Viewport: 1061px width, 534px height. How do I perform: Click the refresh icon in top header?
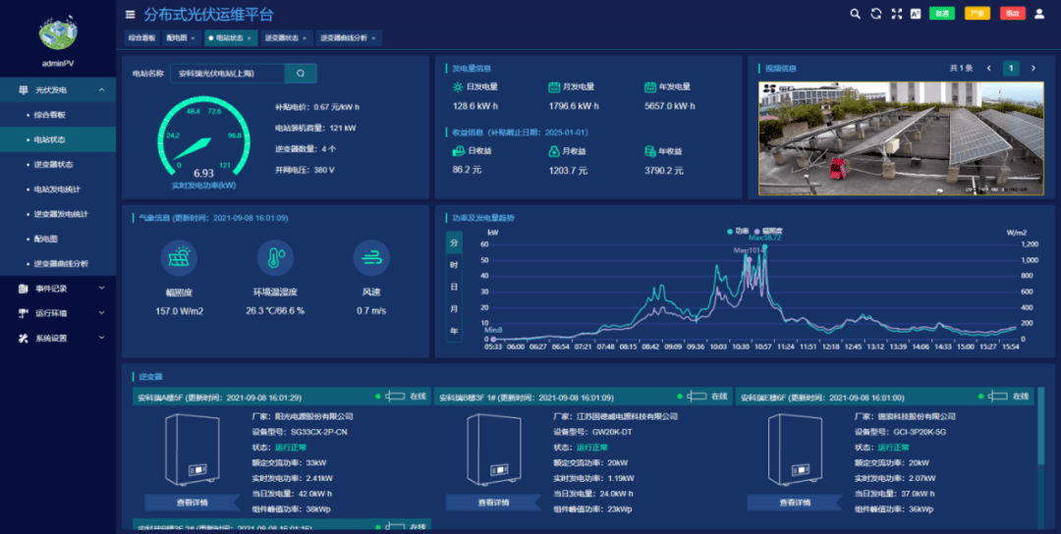(x=875, y=14)
